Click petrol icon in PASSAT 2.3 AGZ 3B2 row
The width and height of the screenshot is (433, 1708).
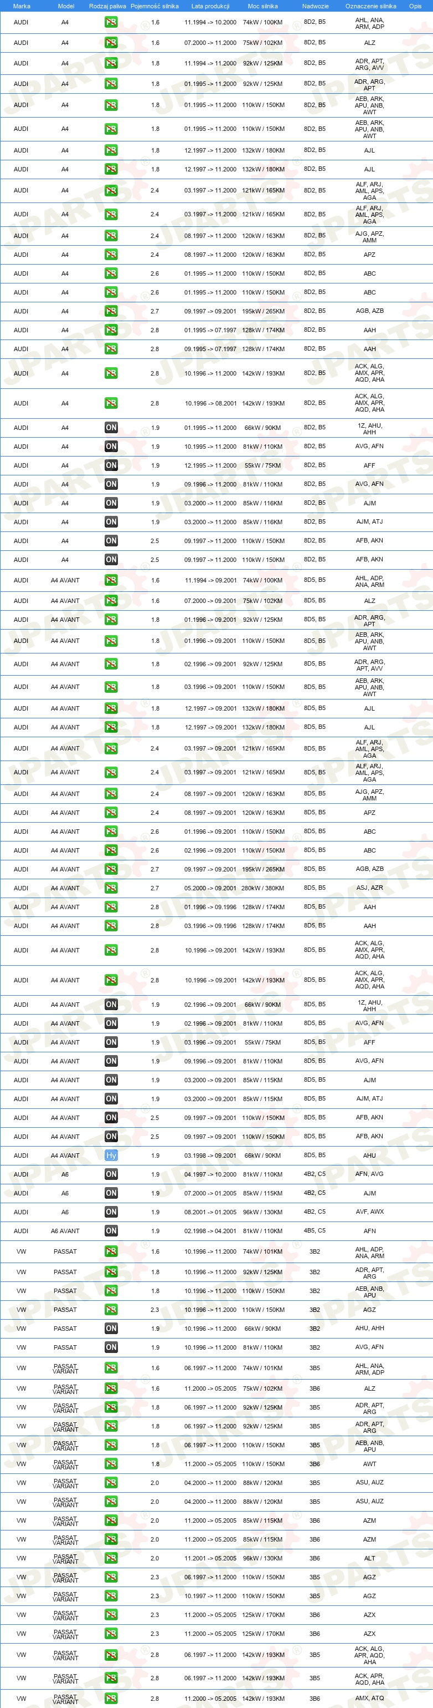coord(111,1310)
